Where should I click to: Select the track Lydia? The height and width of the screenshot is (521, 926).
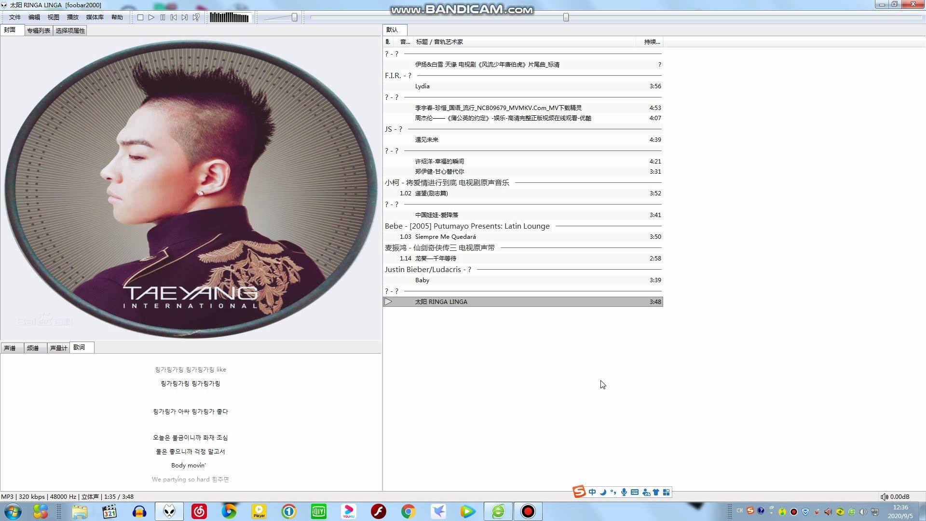[x=523, y=86]
